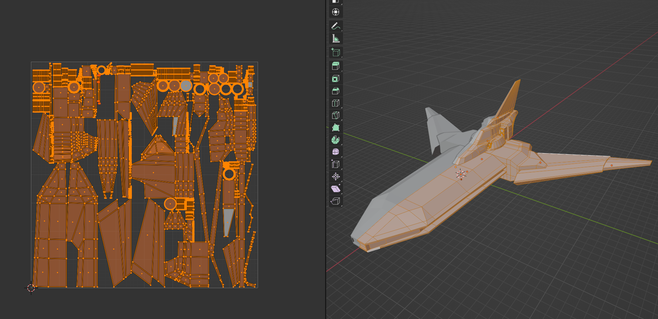This screenshot has width=658, height=319.
Task: Select the Spin tool
Action: point(336,140)
